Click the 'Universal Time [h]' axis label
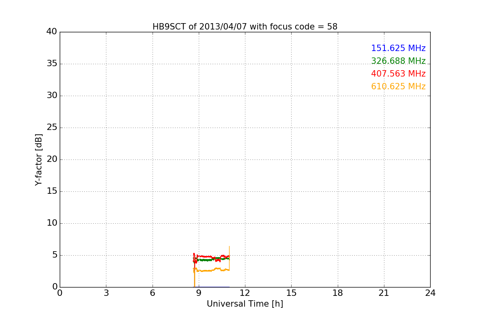 pos(245,304)
